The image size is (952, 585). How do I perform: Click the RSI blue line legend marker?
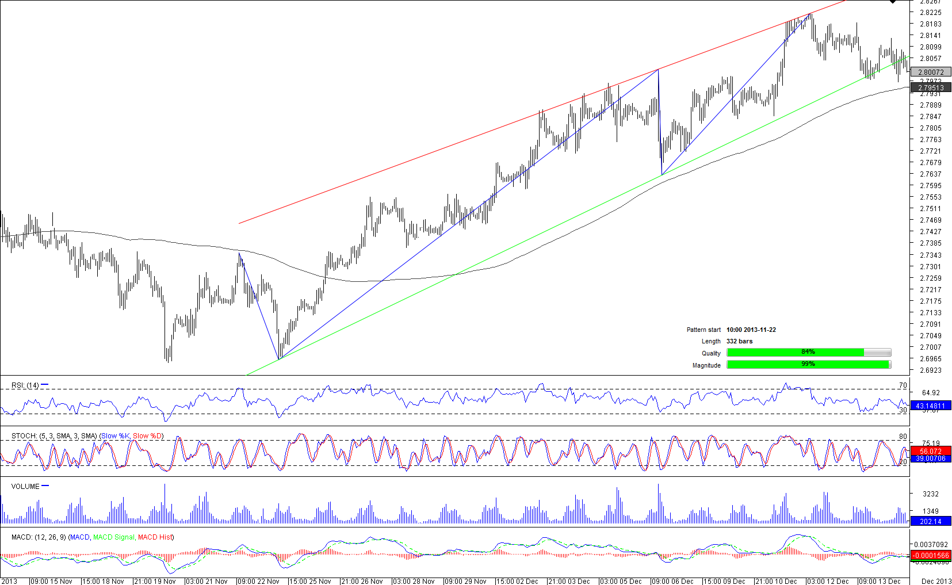[45, 385]
